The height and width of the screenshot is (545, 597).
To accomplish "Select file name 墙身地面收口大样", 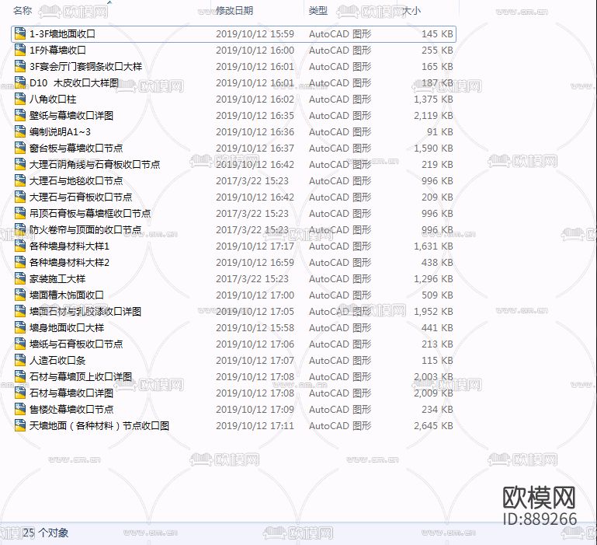I will (67, 328).
